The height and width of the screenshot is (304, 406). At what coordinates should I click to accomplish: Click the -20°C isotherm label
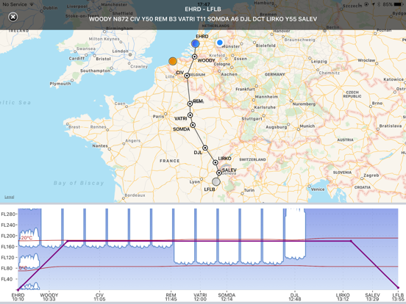pyautogui.click(x=26, y=238)
